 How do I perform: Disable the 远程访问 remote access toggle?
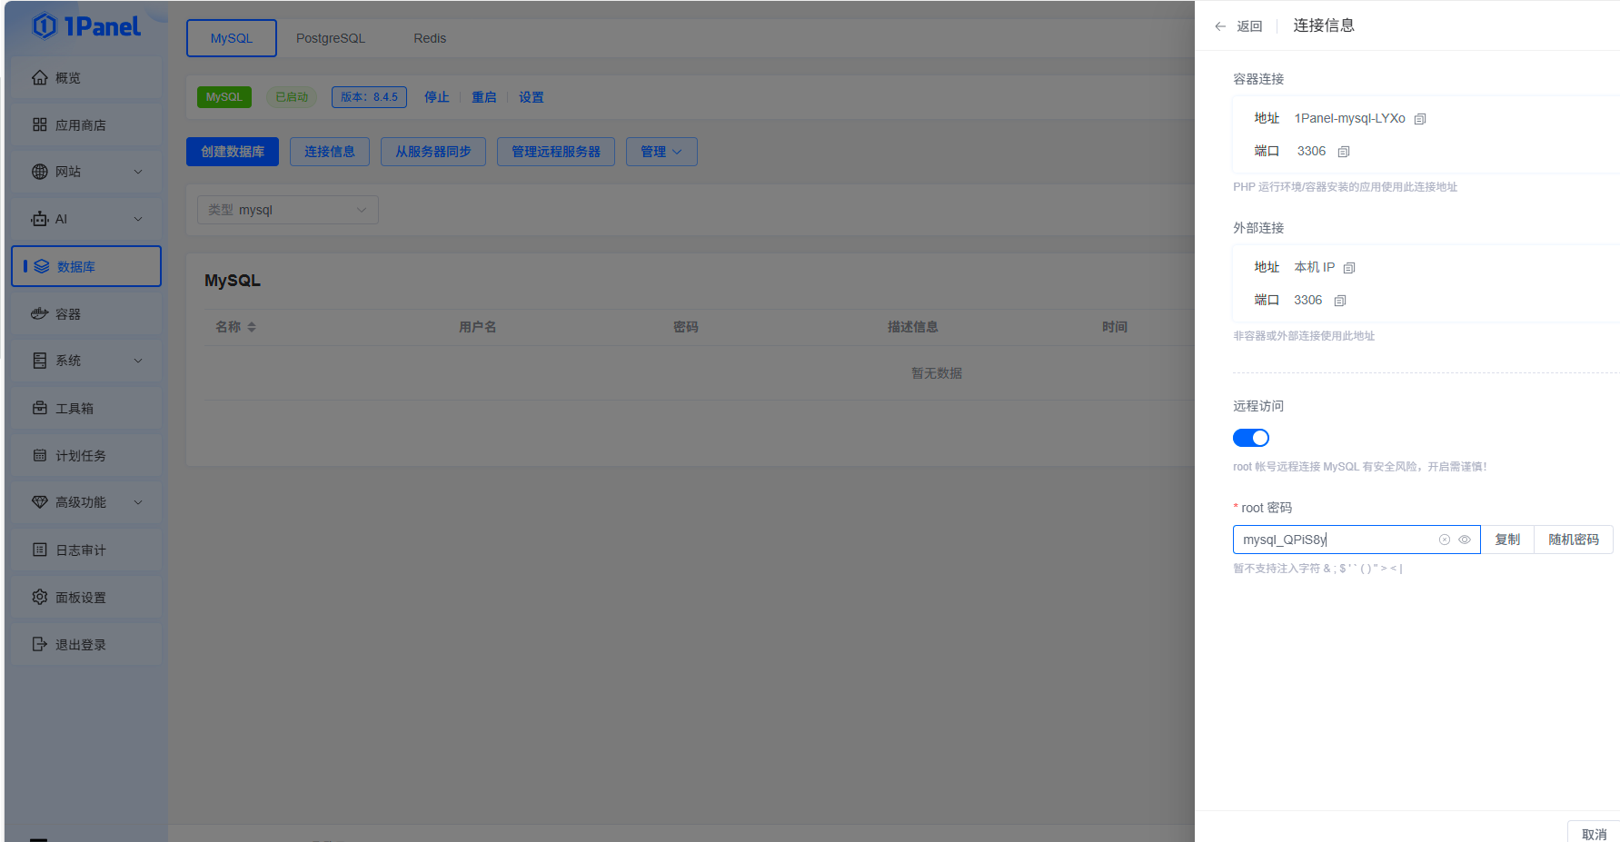point(1251,437)
